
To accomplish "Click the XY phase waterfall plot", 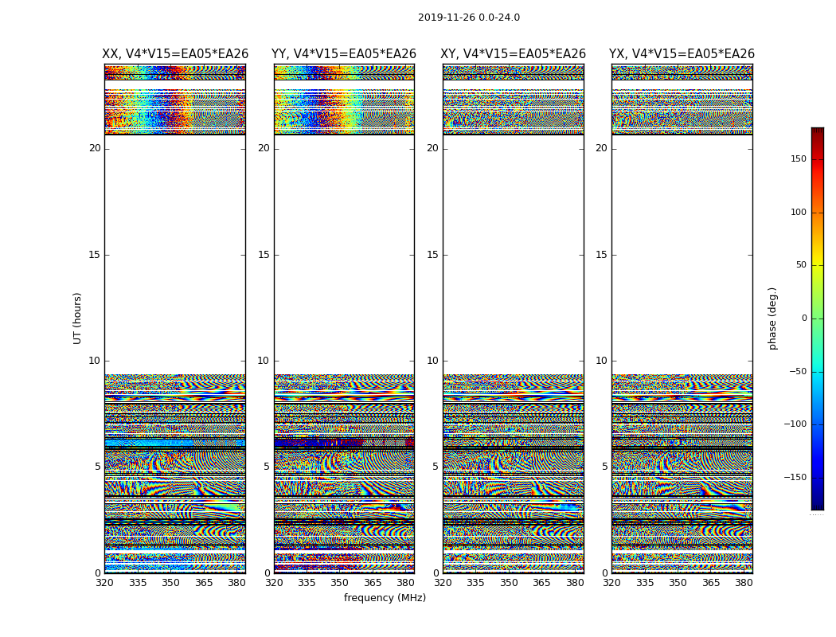I will [x=513, y=318].
